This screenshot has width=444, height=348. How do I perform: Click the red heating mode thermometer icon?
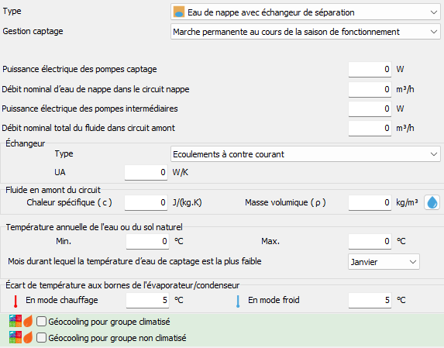(x=15, y=301)
